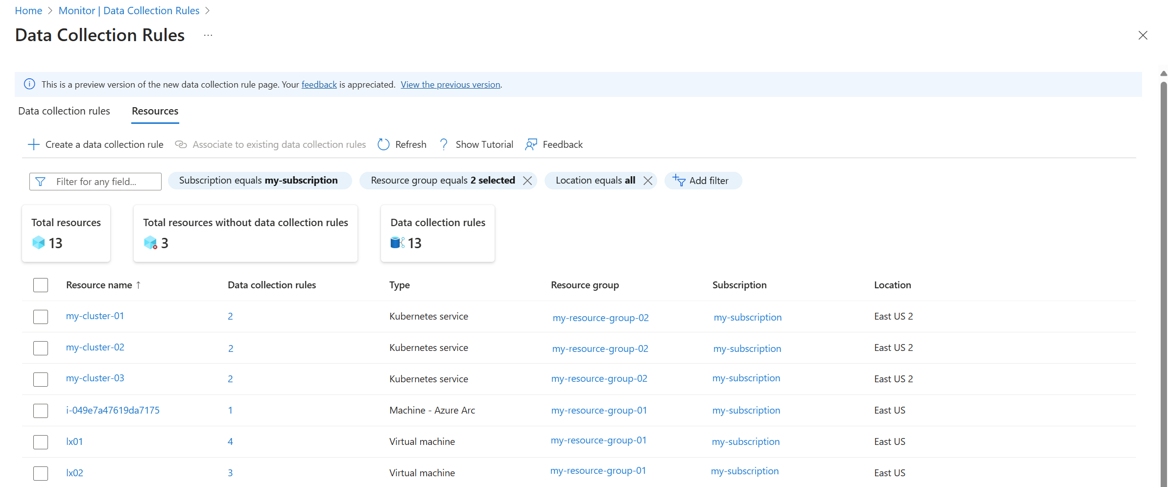
Task: Switch to the Data collection rules tab
Action: pos(63,111)
